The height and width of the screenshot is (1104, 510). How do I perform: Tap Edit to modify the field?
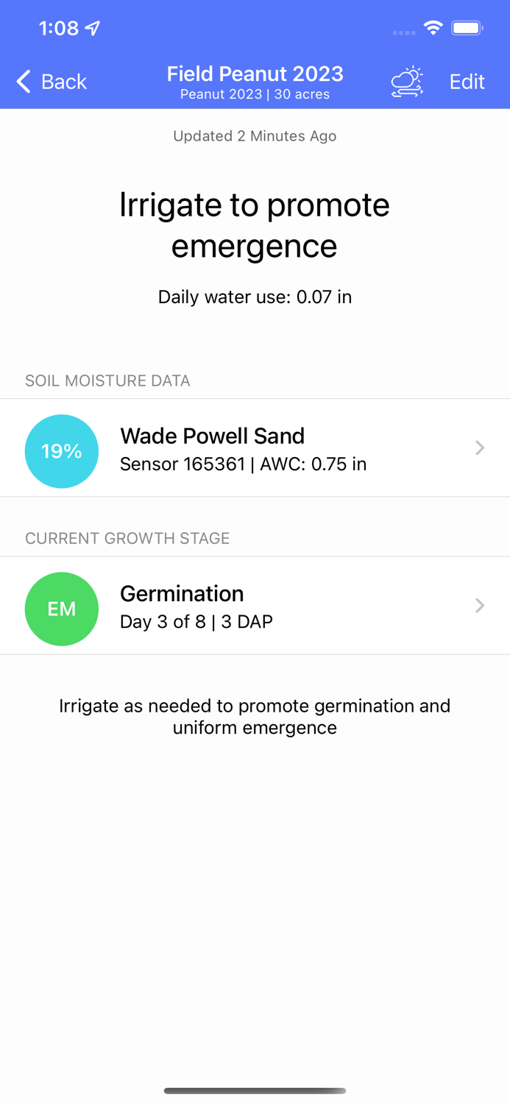467,82
